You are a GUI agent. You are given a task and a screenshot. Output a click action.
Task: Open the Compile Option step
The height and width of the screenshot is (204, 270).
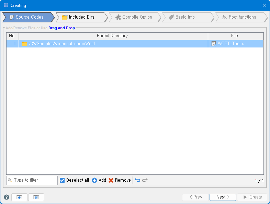pos(134,17)
